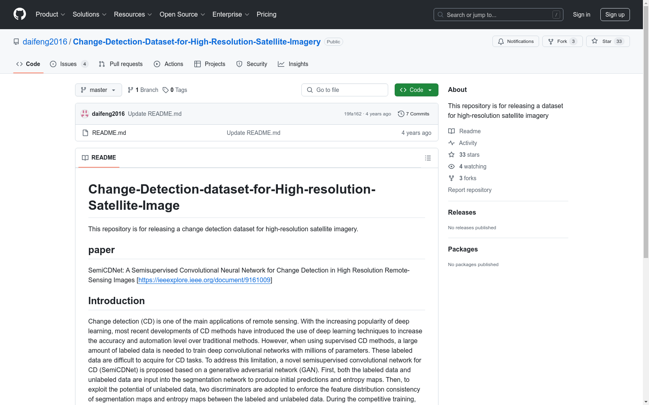Open the Product navigation dropdown
The width and height of the screenshot is (649, 405).
pos(50,14)
